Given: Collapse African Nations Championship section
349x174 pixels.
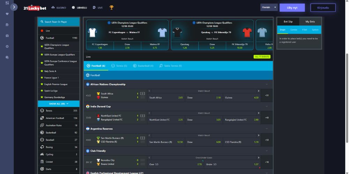Looking at the screenshot, I should click(x=267, y=84).
